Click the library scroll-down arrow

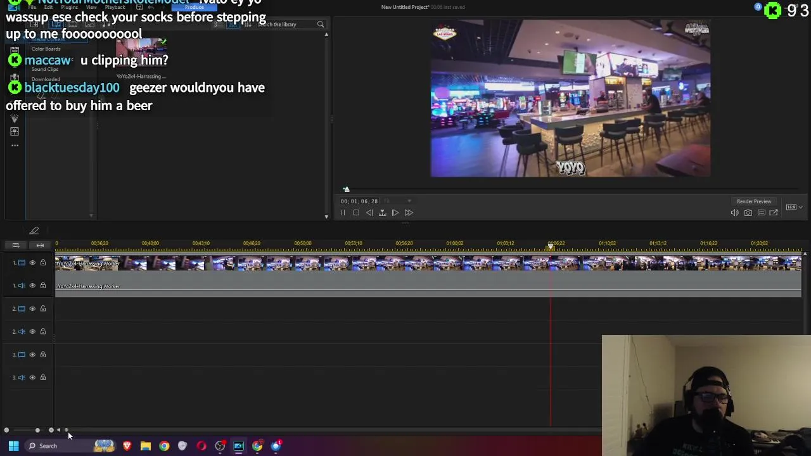coord(326,217)
